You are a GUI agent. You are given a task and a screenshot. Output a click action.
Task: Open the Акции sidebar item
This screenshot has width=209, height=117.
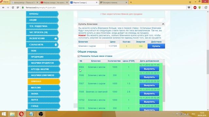(x=42, y=20)
